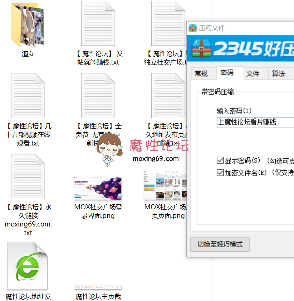Image resolution: width=294 pixels, height=301 pixels.
Task: Select the 永久地址发布页及邮箱.txt icon
Action: [167, 95]
